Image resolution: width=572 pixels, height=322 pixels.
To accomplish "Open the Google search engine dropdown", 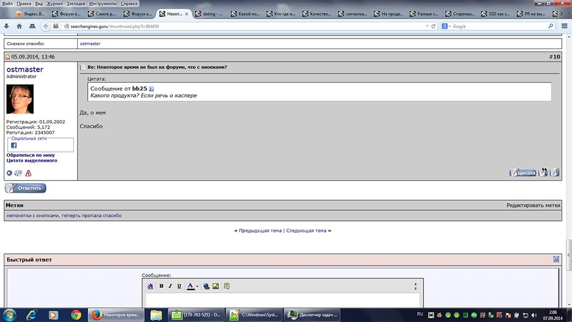I will tap(446, 26).
